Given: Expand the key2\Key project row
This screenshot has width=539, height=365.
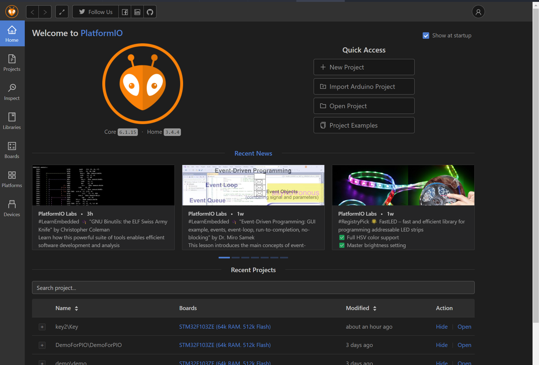Looking at the screenshot, I should tap(42, 327).
